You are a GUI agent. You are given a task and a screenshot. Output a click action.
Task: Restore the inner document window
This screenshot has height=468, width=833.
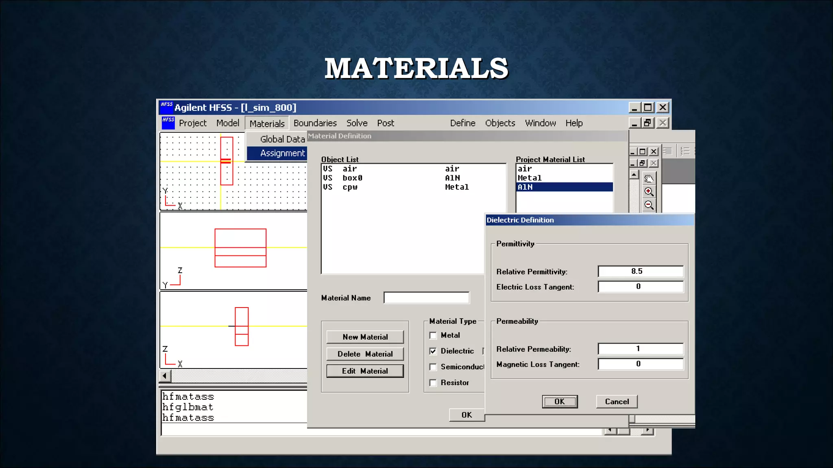[x=648, y=123]
